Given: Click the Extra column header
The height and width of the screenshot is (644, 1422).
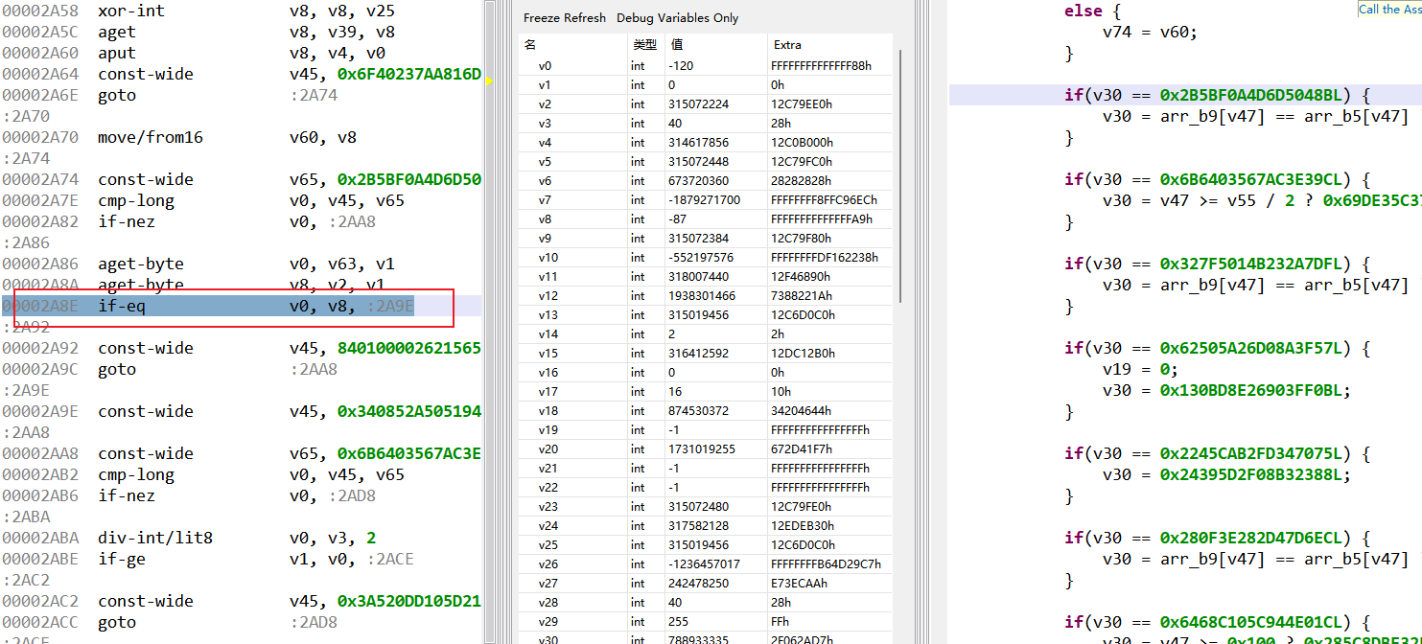Looking at the screenshot, I should [x=787, y=45].
